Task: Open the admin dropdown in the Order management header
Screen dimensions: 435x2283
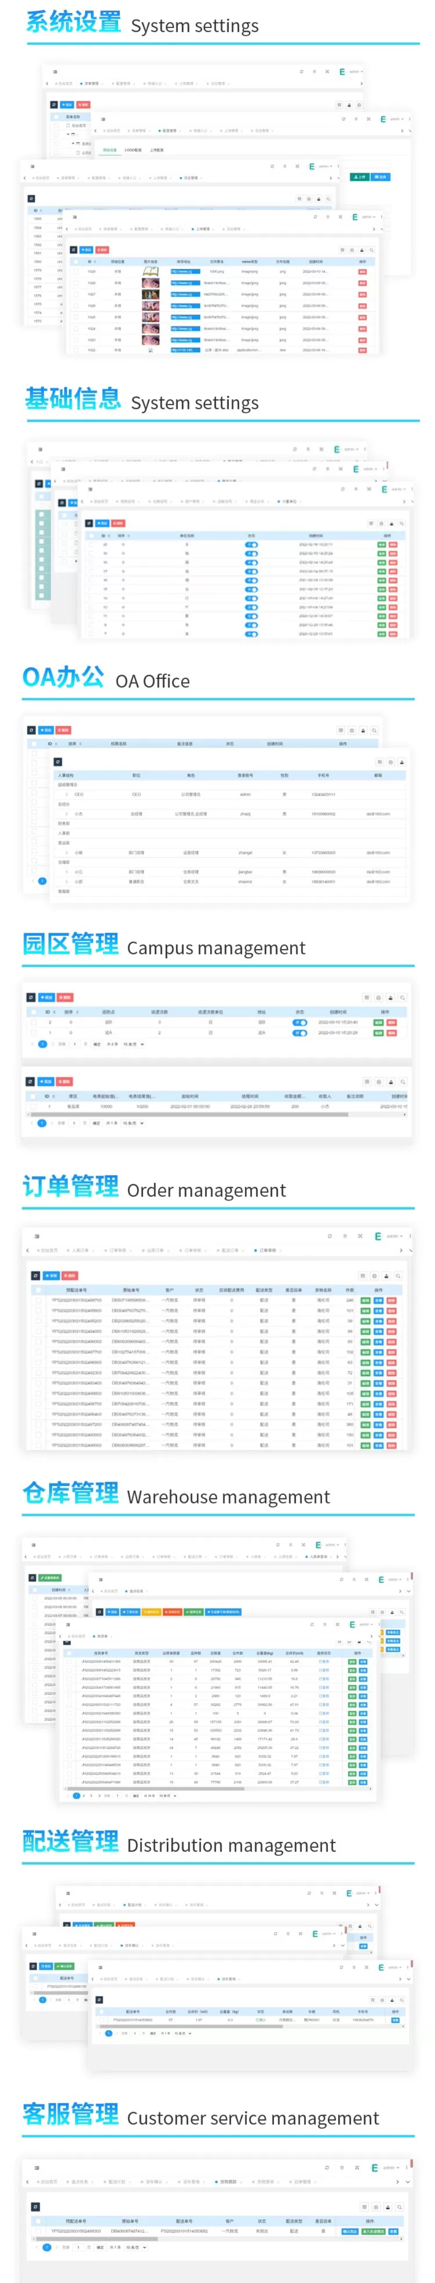Action: tap(394, 1236)
